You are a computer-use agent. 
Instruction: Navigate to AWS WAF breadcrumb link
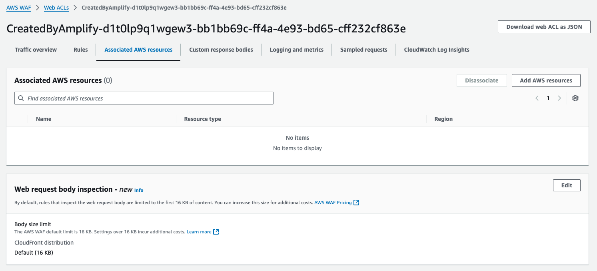click(x=18, y=8)
